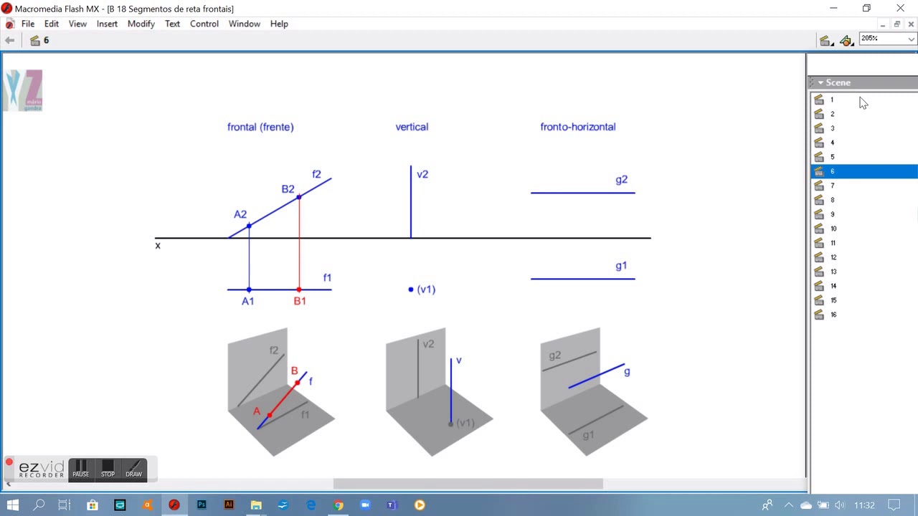Click the Flash MX taskbar icon
This screenshot has height=516, width=918.
click(x=174, y=505)
